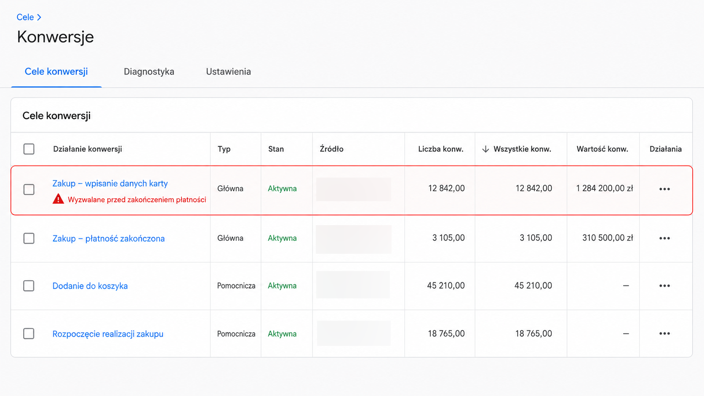704x396 pixels.
Task: Click Główna type in płatność zakończona row
Action: click(230, 238)
